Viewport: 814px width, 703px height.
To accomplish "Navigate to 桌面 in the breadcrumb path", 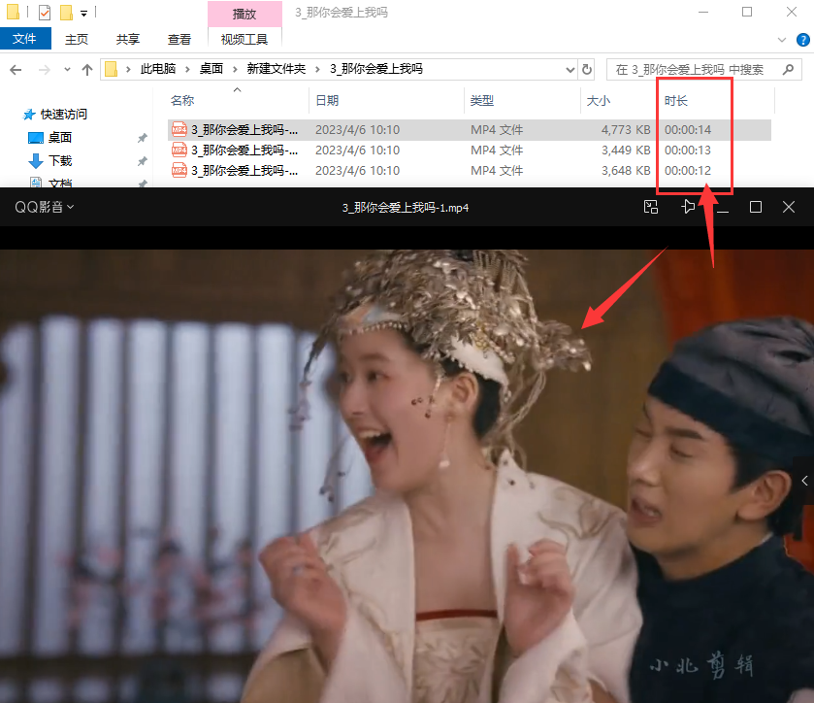I will 212,69.
